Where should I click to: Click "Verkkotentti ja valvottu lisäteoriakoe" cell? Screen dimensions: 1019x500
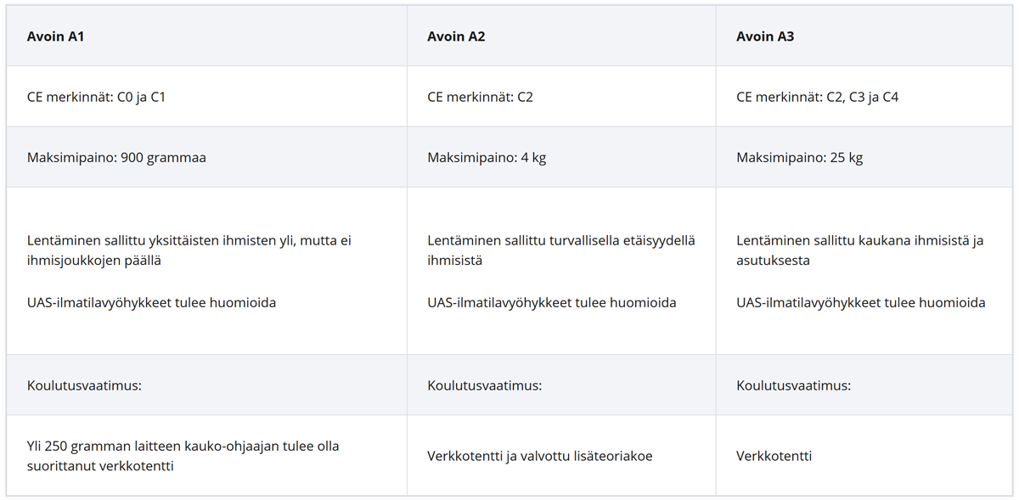tap(539, 456)
